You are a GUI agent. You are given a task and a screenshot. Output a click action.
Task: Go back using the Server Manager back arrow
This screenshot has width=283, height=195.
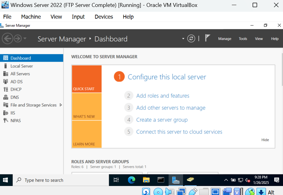pos(7,39)
